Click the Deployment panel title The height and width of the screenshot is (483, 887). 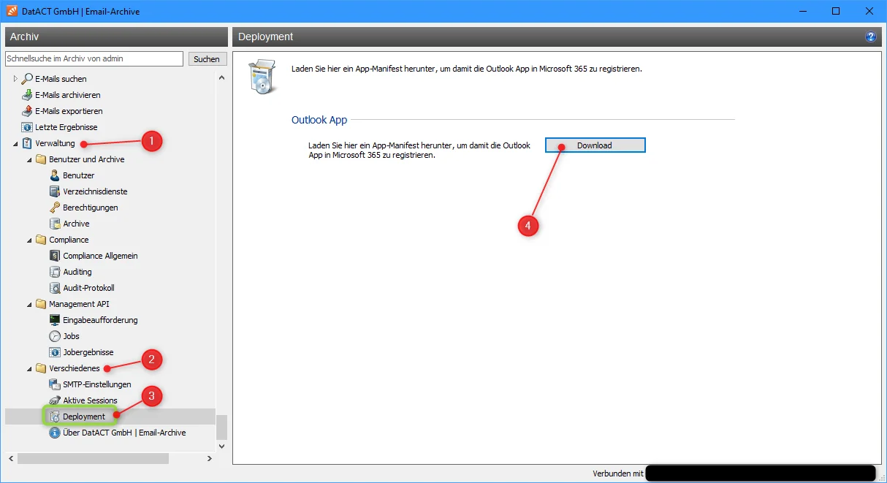click(x=265, y=37)
